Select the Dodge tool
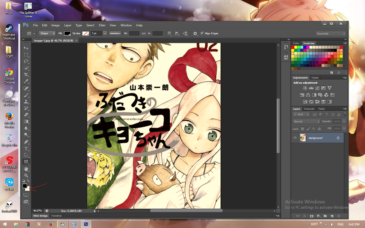365x228 pixels. click(26, 135)
